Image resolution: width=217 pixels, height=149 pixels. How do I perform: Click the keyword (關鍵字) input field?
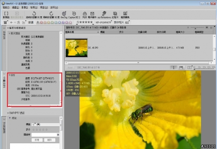[x=44, y=135]
